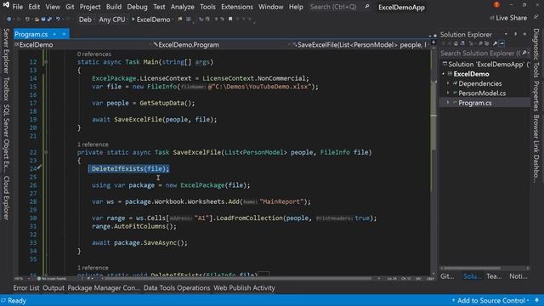Open the Server Explorer side tab
The image size is (544, 306).
pyautogui.click(x=6, y=51)
